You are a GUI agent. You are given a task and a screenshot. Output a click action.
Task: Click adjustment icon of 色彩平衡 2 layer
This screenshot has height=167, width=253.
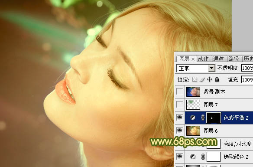click(x=192, y=118)
